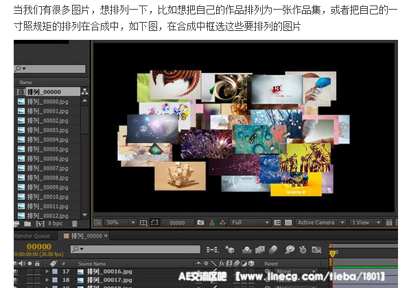Open the Full resolution dropdown
This screenshot has width=409, height=288.
(x=250, y=223)
